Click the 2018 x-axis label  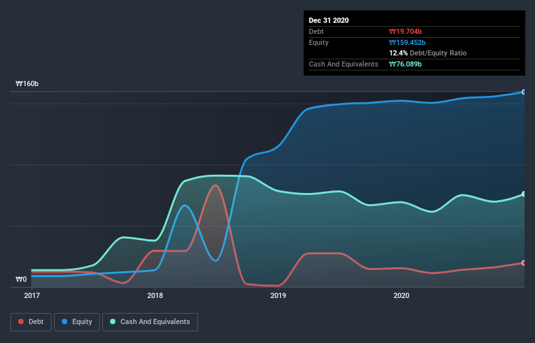[x=155, y=295]
